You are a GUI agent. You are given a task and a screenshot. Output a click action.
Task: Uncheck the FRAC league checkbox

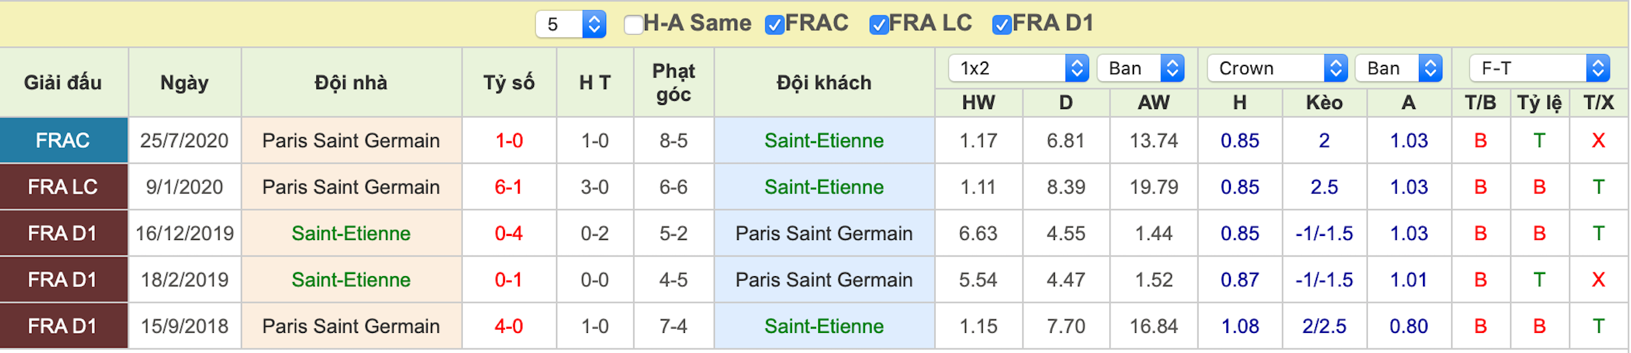click(x=774, y=25)
